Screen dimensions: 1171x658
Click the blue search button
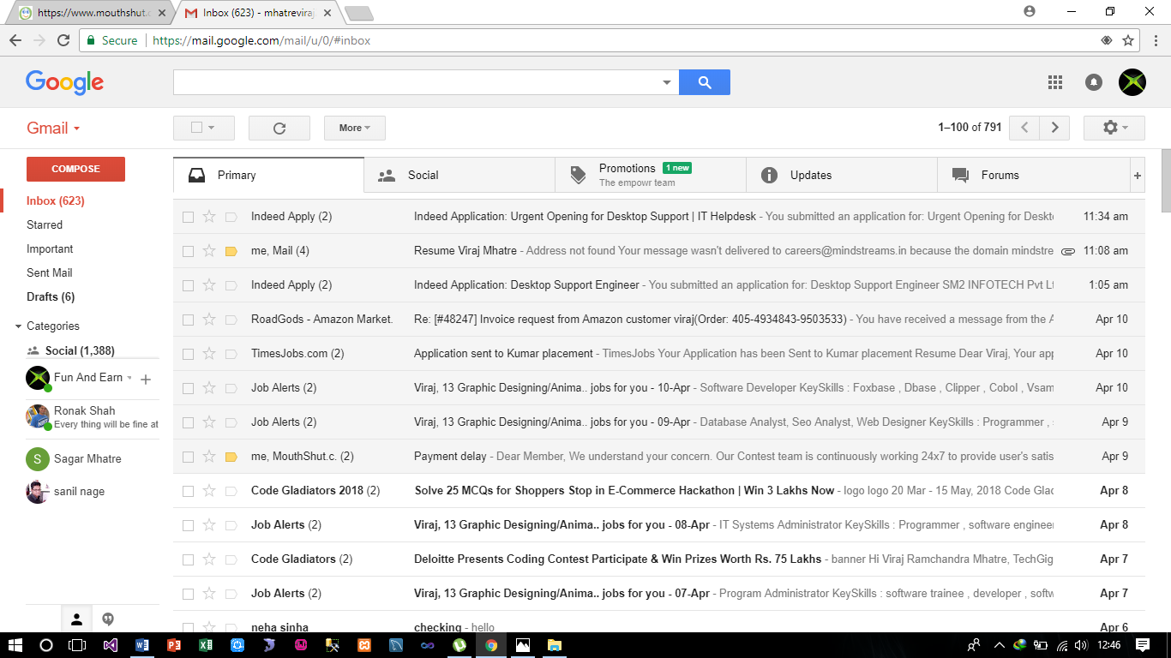click(x=704, y=82)
